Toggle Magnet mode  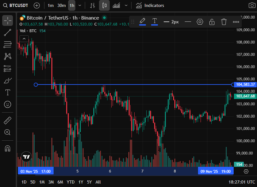pos(8,148)
